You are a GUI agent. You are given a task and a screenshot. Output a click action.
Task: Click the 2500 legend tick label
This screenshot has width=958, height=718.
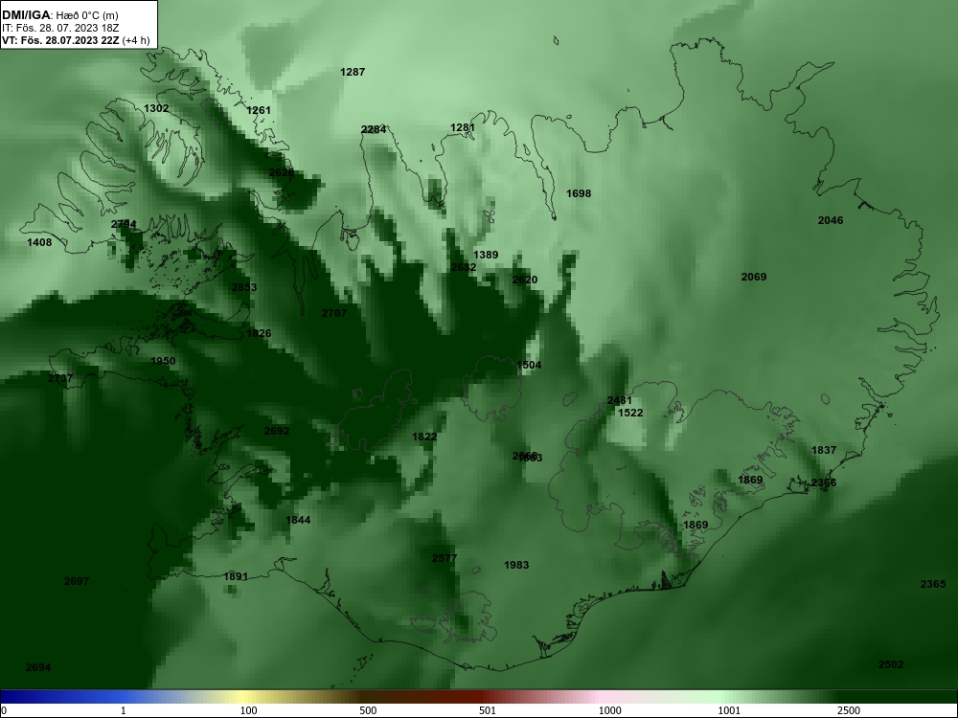click(849, 710)
